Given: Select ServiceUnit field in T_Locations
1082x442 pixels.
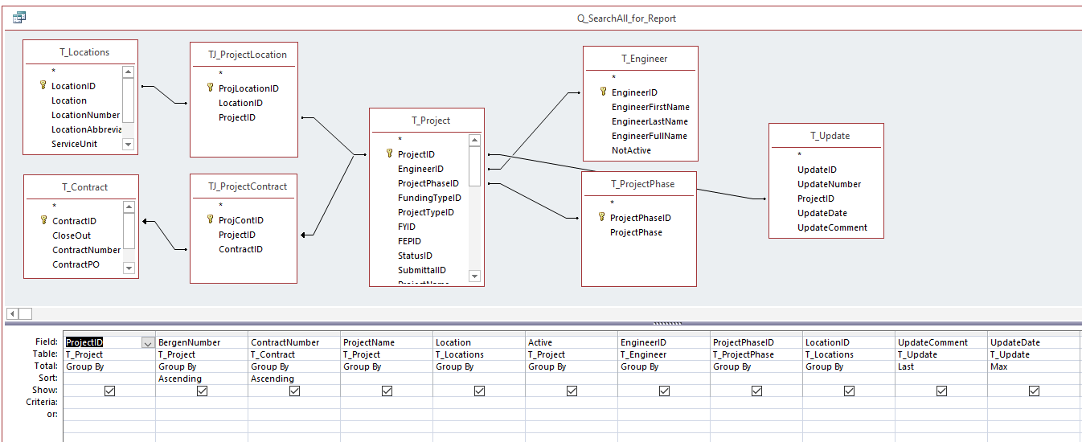Looking at the screenshot, I should pyautogui.click(x=74, y=144).
